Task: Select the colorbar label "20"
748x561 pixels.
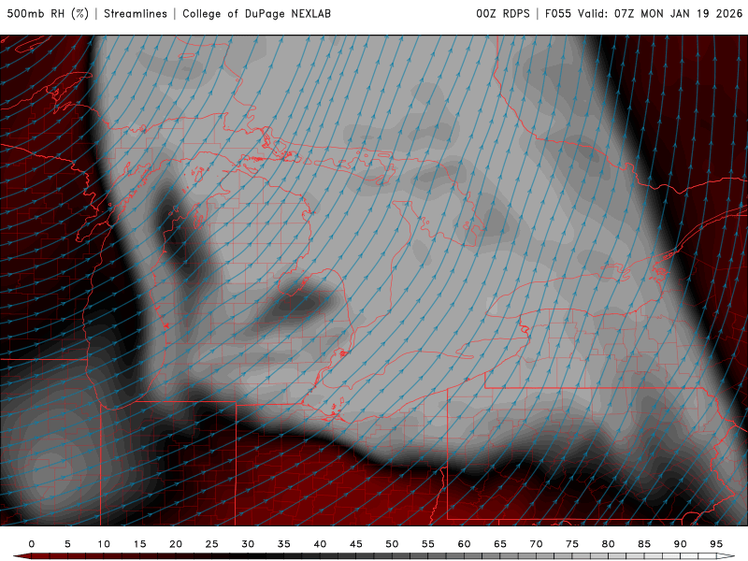Action: click(176, 544)
